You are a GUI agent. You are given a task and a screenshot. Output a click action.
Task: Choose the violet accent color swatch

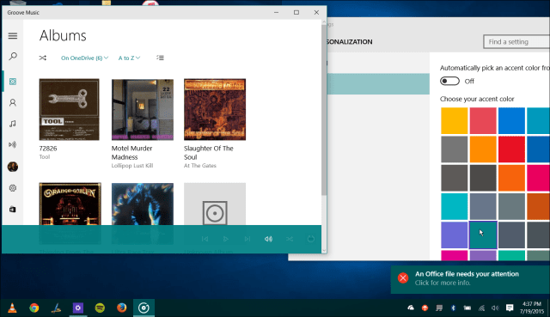(x=455, y=235)
